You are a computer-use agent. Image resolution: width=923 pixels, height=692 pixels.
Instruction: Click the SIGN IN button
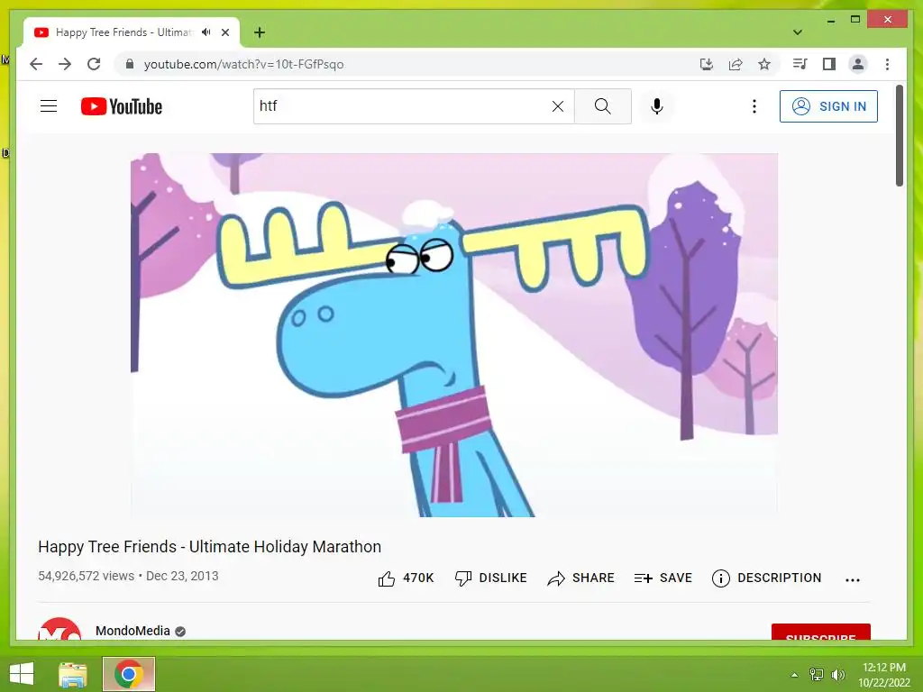pos(828,106)
